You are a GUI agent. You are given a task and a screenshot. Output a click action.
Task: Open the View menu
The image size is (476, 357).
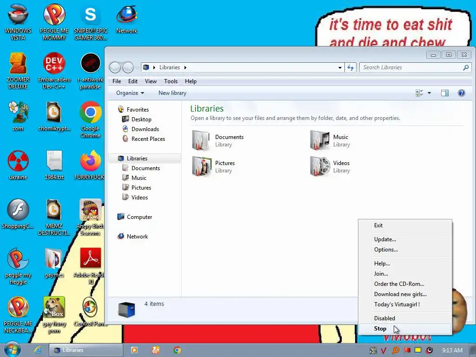coord(151,81)
